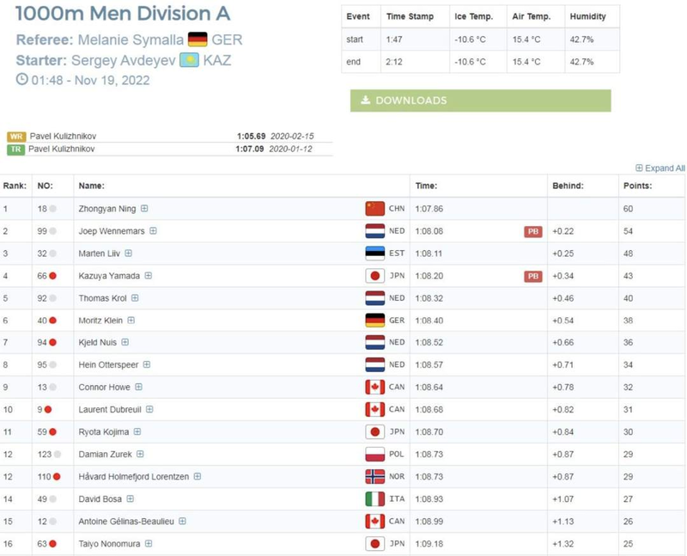Viewport: 687px width, 556px height.
Task: Click the Italy flag next to David Bosa
Action: [x=374, y=498]
